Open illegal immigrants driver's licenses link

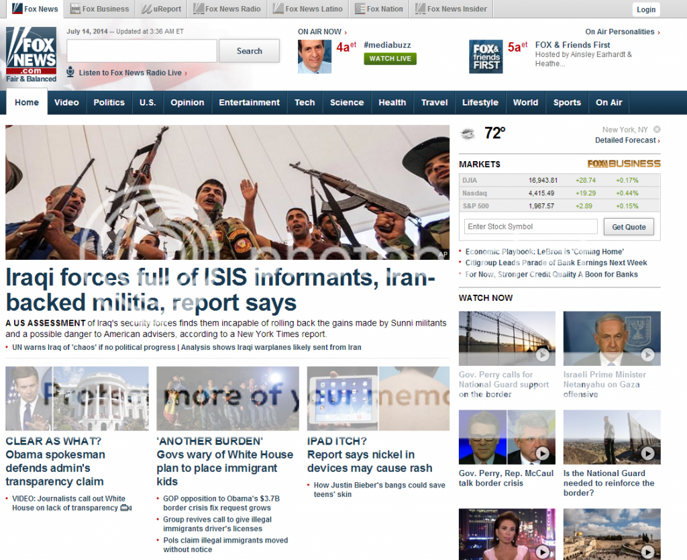(x=217, y=524)
